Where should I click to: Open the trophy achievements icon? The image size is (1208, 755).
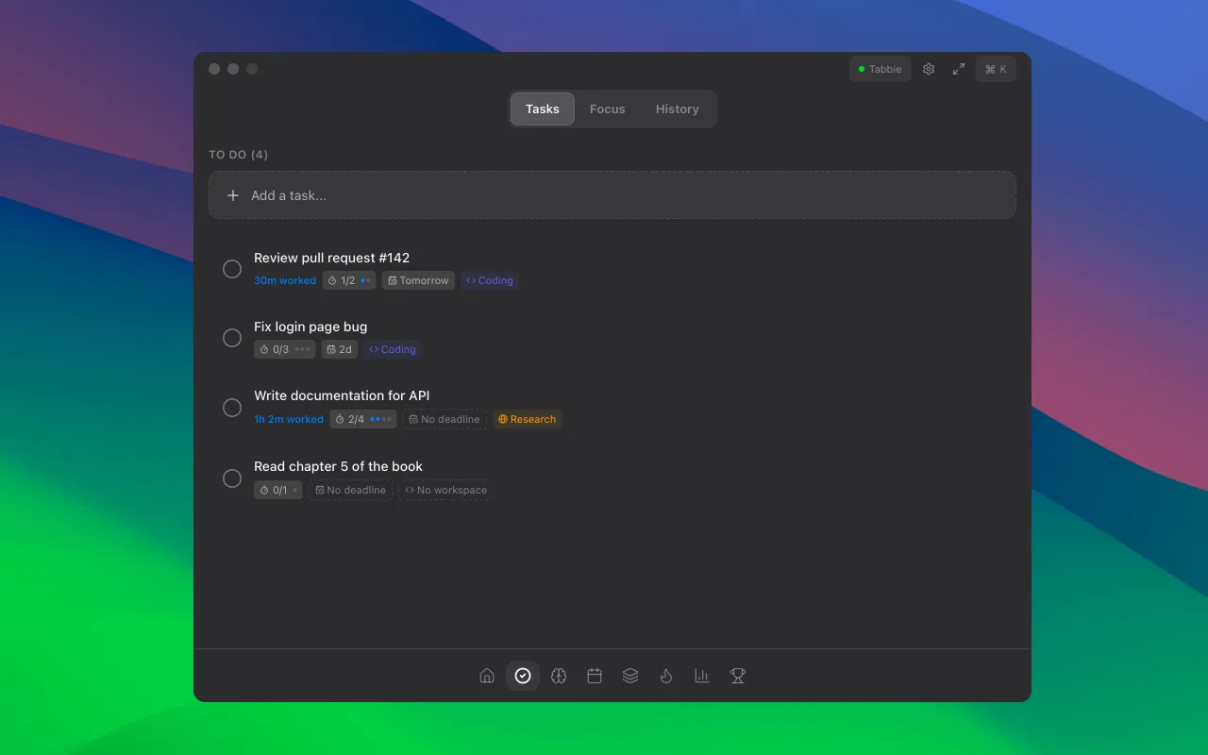coord(738,676)
